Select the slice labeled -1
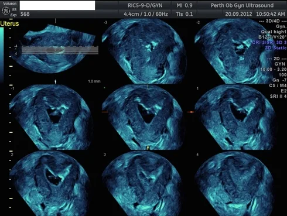Viewport: 287px width, 216px height. tap(51, 117)
